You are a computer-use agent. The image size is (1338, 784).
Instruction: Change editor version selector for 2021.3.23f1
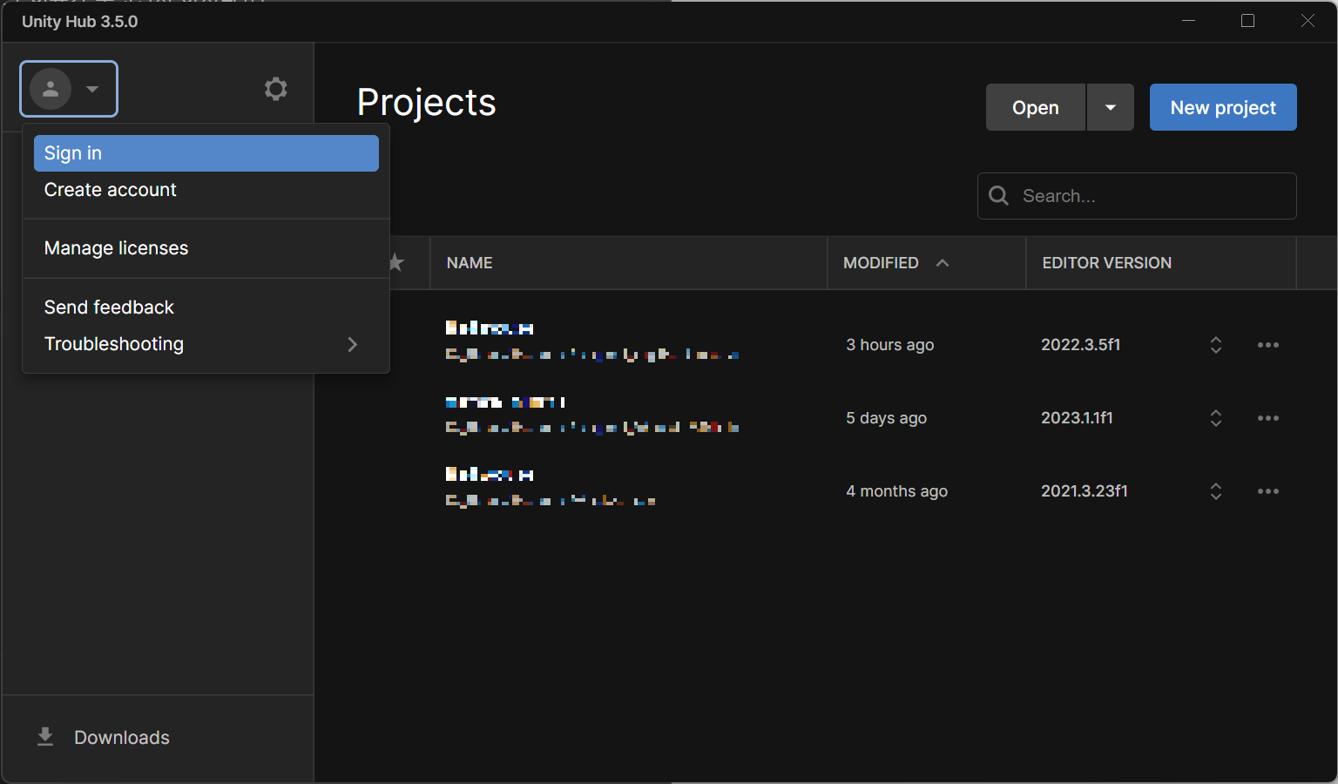coord(1216,491)
